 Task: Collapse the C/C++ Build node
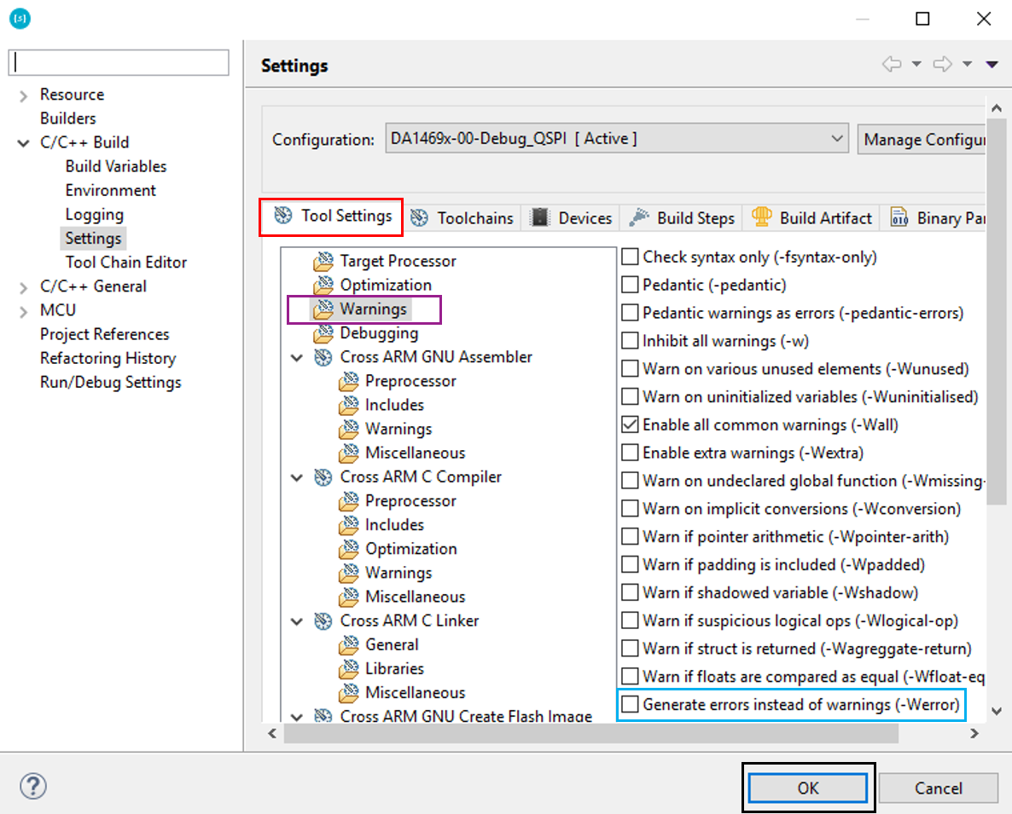click(23, 143)
